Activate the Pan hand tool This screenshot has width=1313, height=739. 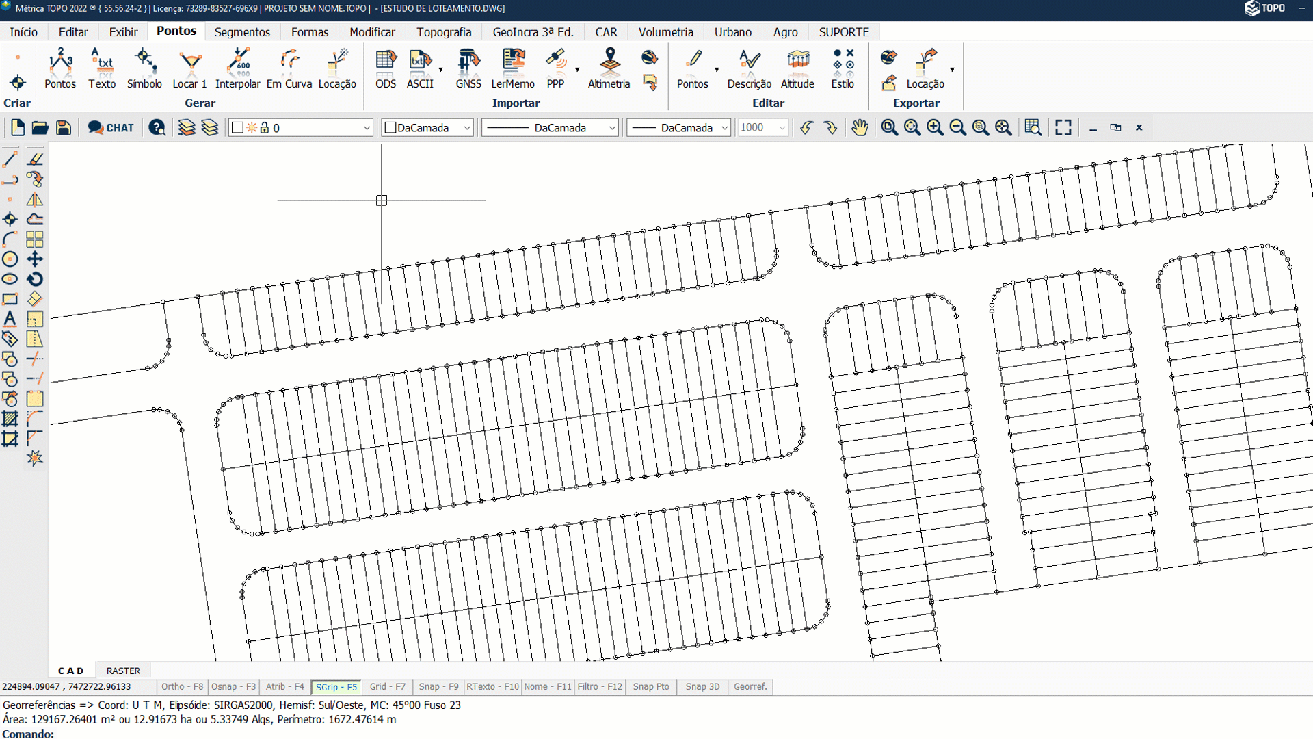tap(860, 128)
